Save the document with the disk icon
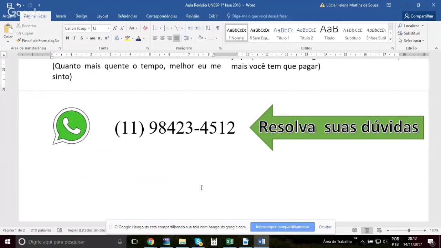Viewport: 441px width, 248px height. click(x=9, y=5)
